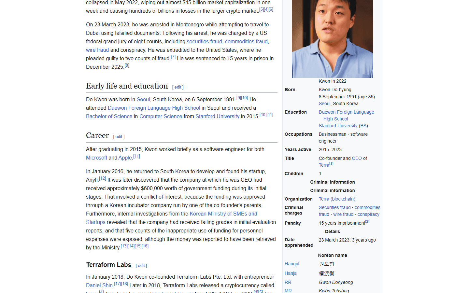This screenshot has height=293, width=469.
Task: Select the infobox value "2015–2023"
Action: [330, 149]
